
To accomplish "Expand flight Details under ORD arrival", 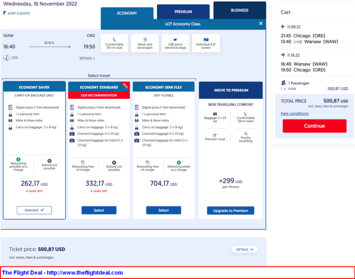I will (x=87, y=58).
